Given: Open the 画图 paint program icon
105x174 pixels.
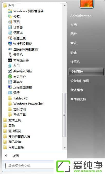Looking at the screenshot, I should click(10, 22).
